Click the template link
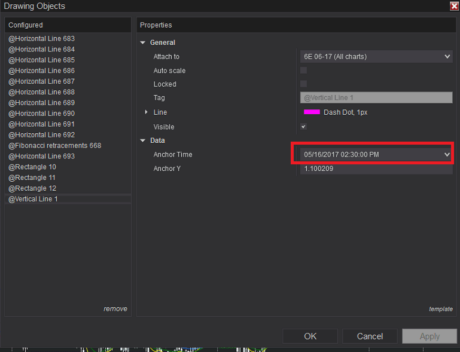The image size is (460, 352). (x=441, y=309)
